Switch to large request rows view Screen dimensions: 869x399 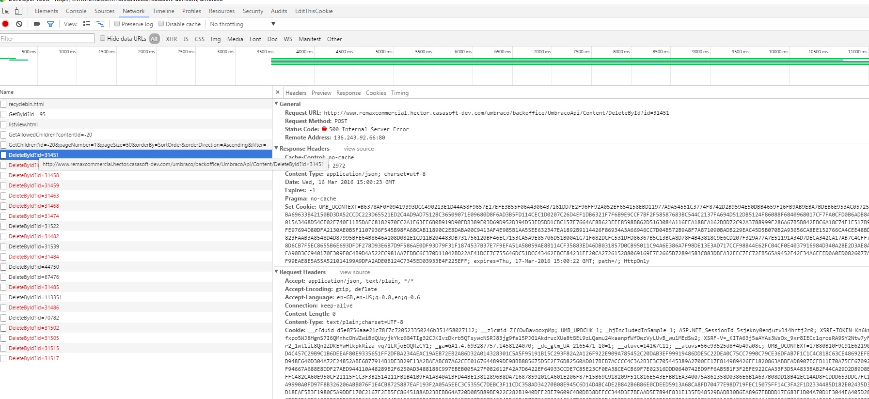coord(87,24)
